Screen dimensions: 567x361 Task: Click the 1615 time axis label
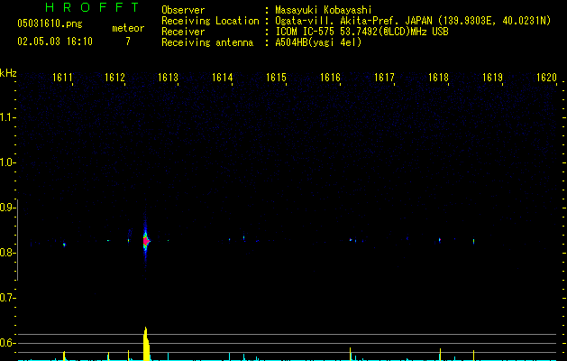(x=276, y=78)
